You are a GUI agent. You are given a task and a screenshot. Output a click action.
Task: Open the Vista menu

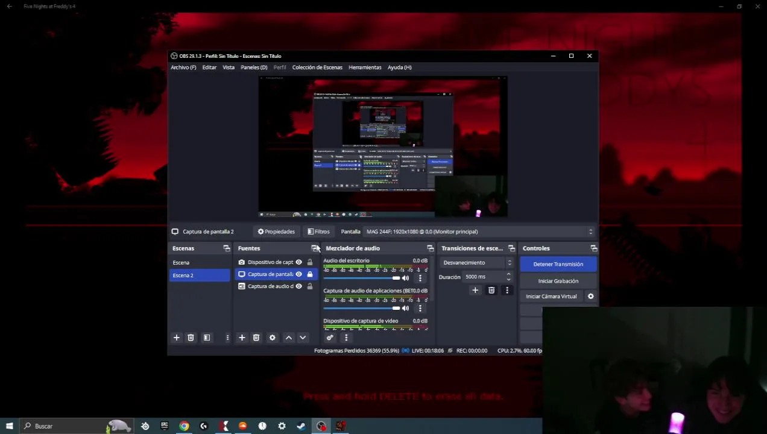click(x=229, y=68)
